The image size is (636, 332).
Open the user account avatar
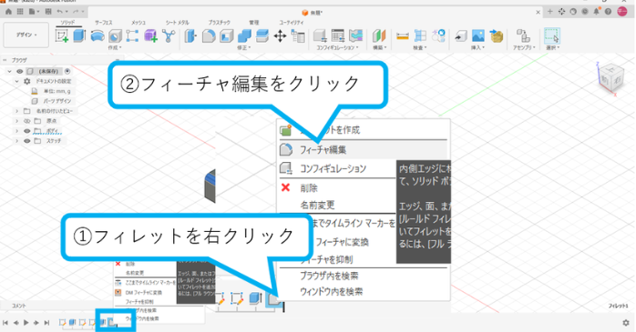(x=622, y=12)
